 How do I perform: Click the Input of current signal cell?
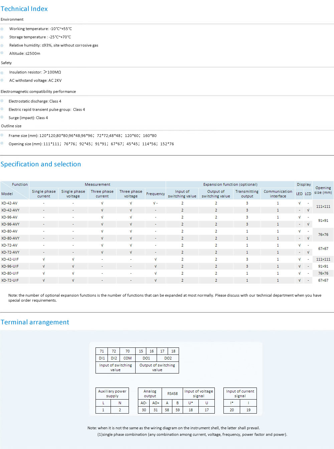click(240, 394)
